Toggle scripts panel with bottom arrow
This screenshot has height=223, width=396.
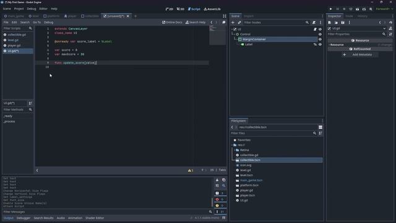37,170
